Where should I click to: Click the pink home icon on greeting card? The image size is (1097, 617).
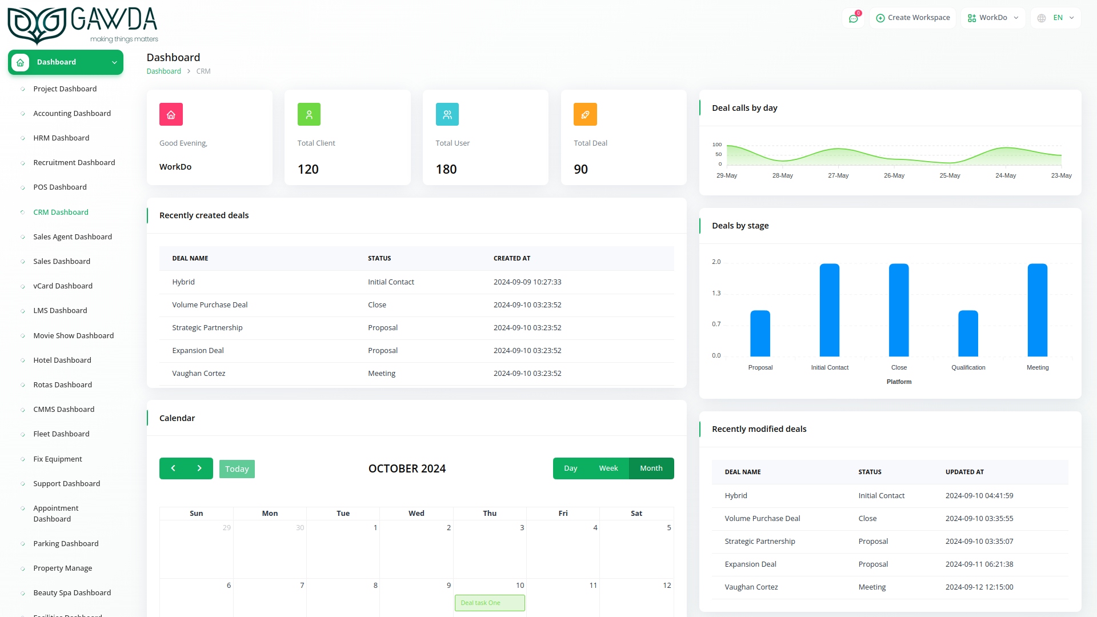pyautogui.click(x=171, y=114)
